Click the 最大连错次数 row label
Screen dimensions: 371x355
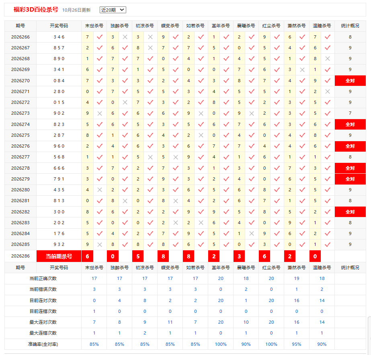pyautogui.click(x=43, y=333)
